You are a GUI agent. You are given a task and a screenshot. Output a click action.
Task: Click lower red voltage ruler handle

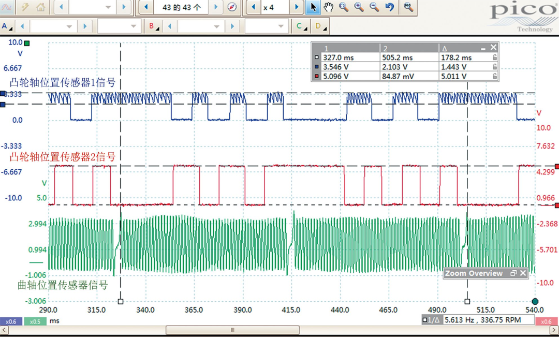click(x=557, y=206)
